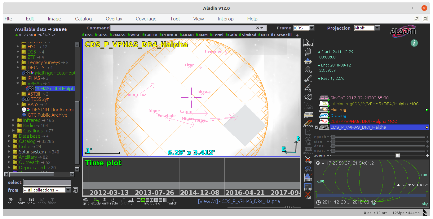The width and height of the screenshot is (433, 219).
Task: Open the prop properties tool
Action: [308, 187]
